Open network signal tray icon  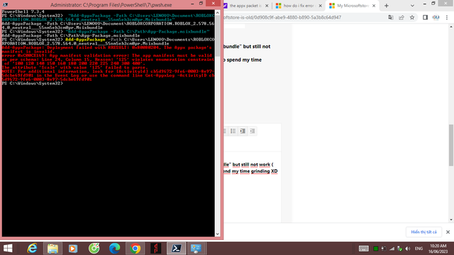tap(392, 249)
